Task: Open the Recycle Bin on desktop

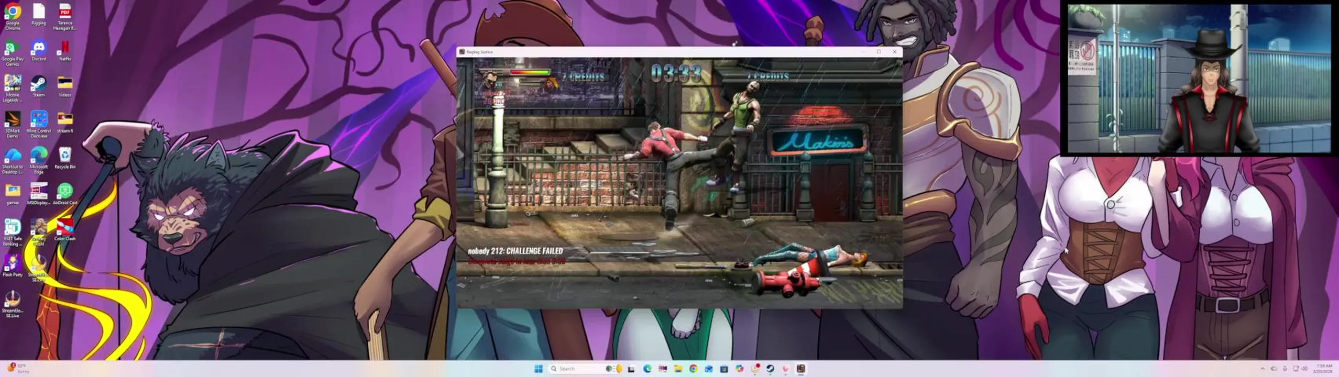Action: (65, 158)
